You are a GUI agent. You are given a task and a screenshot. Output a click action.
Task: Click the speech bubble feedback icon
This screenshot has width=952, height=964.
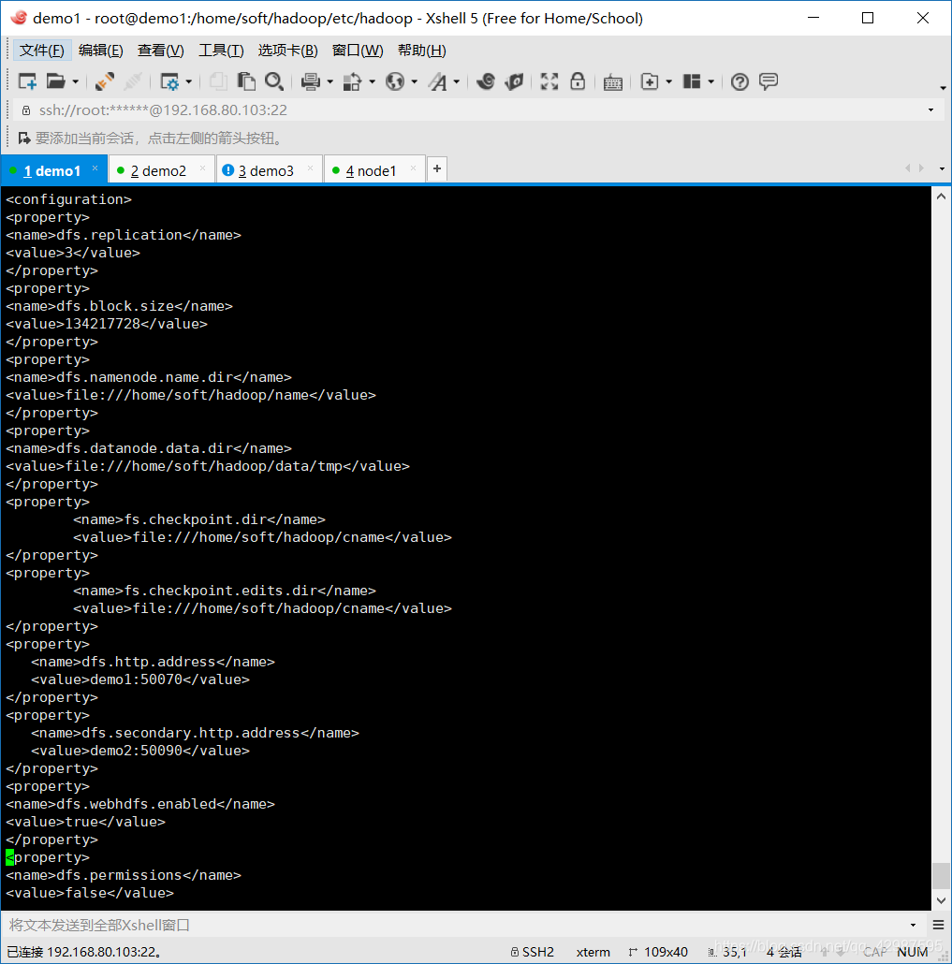(x=769, y=81)
